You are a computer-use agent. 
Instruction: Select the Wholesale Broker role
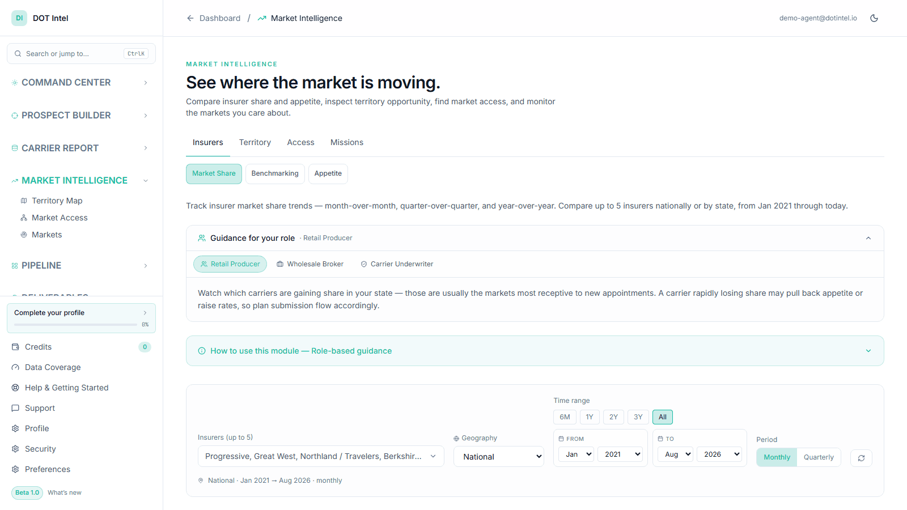tap(310, 264)
